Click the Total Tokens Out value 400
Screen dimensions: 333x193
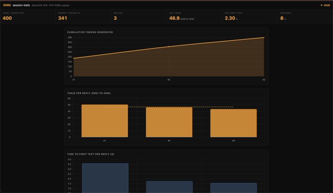click(x=7, y=18)
